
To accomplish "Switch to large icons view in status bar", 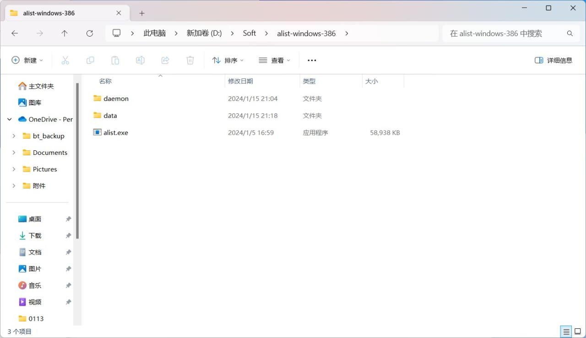I will [578, 332].
